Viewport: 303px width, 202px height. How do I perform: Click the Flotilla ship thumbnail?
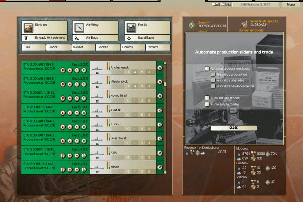coord(131,28)
